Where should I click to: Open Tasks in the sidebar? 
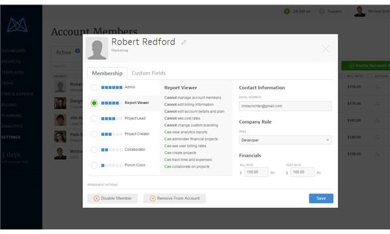tap(7, 83)
